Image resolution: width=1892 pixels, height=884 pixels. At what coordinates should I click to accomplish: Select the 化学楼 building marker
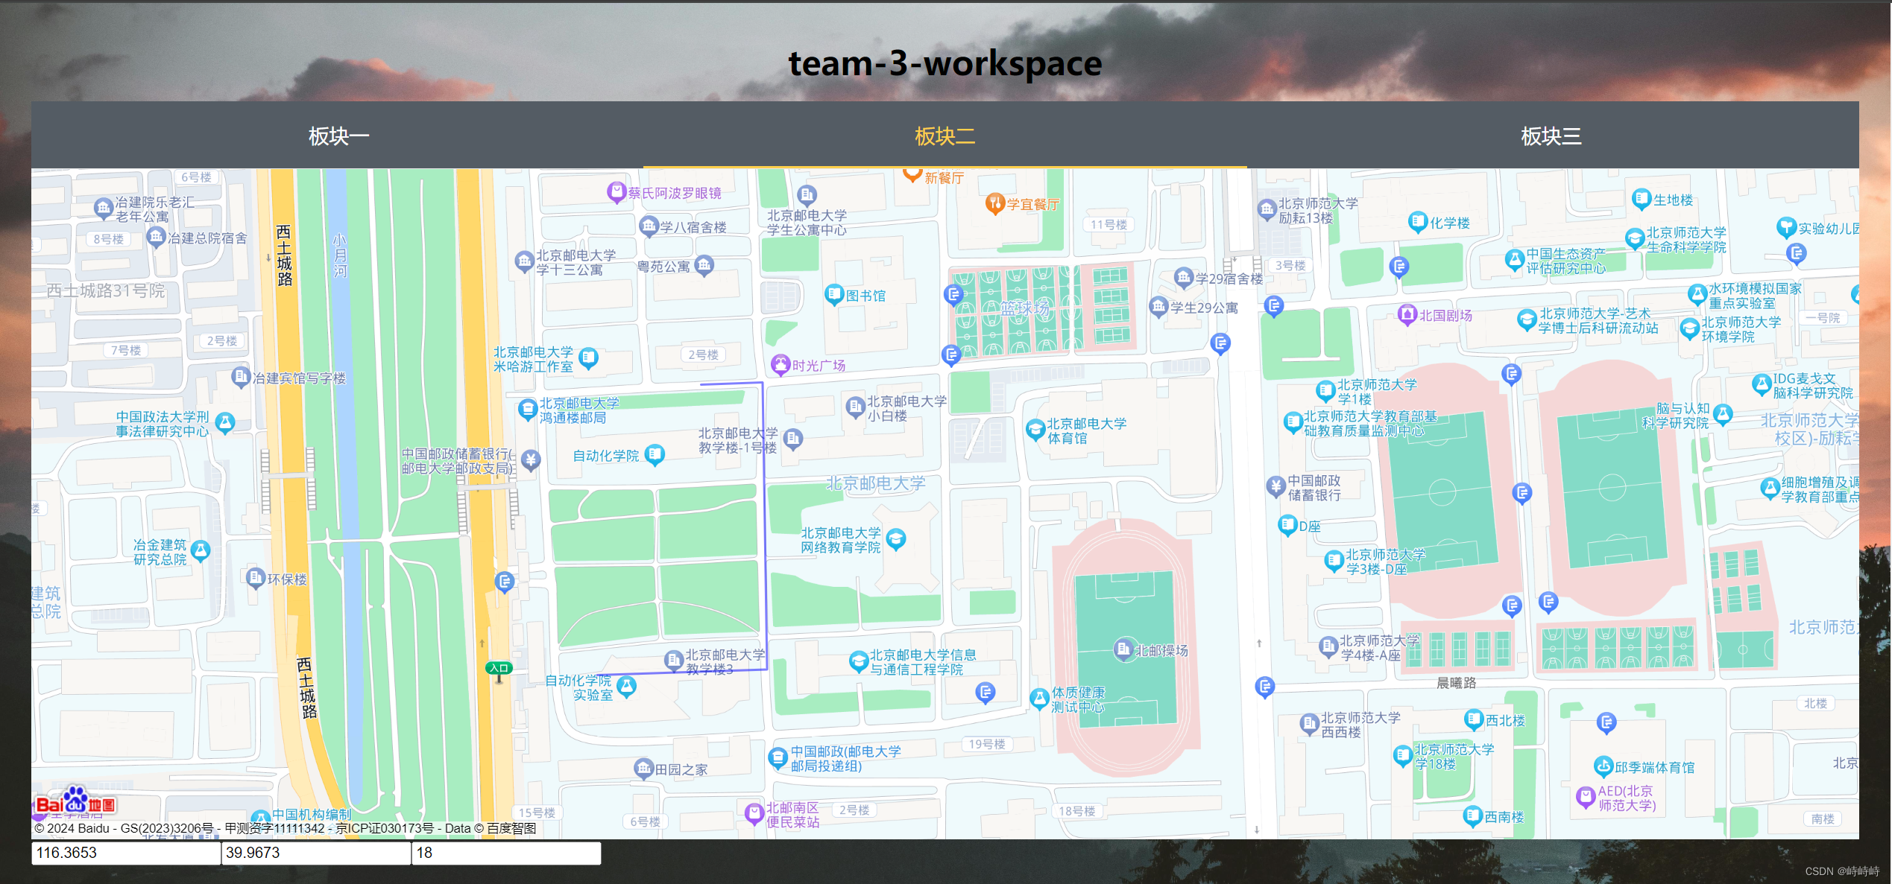[1418, 222]
